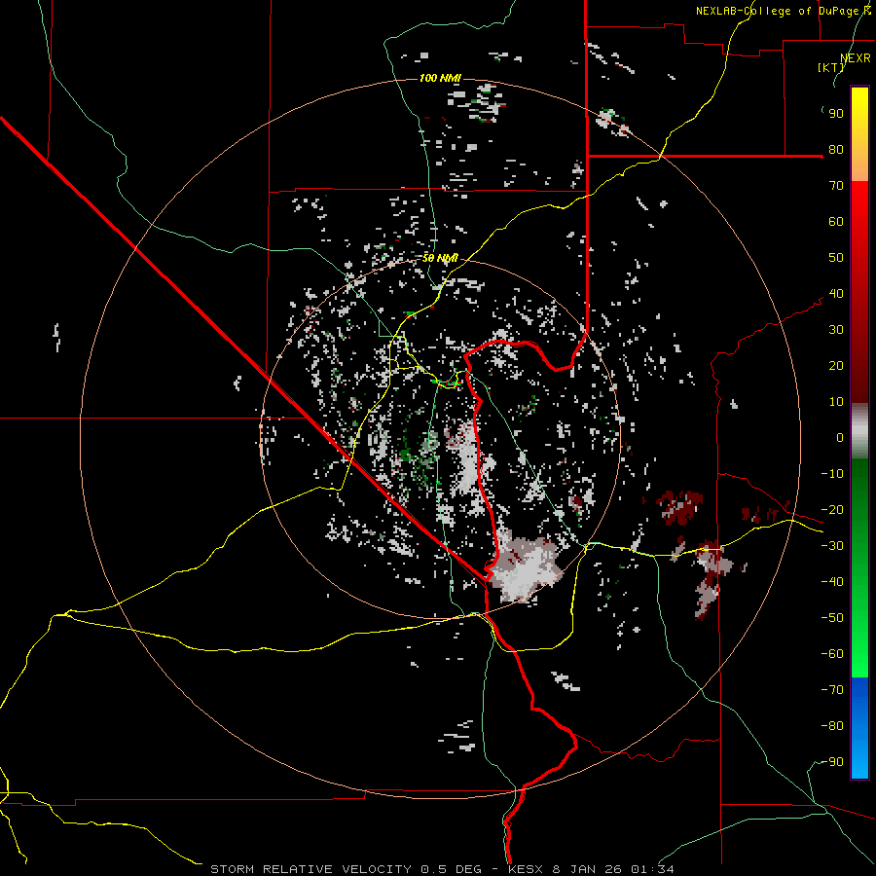Click the -50 value on velocity scale

point(832,618)
